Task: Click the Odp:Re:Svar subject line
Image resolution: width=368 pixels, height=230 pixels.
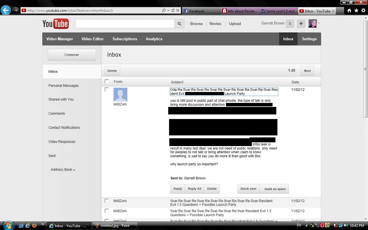Action: pos(224,92)
